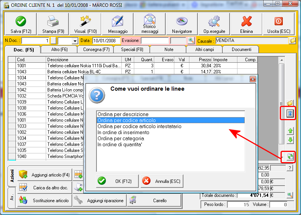The image size is (301, 215).
Task: Select In ordine di inserimento option
Action: [171, 132]
